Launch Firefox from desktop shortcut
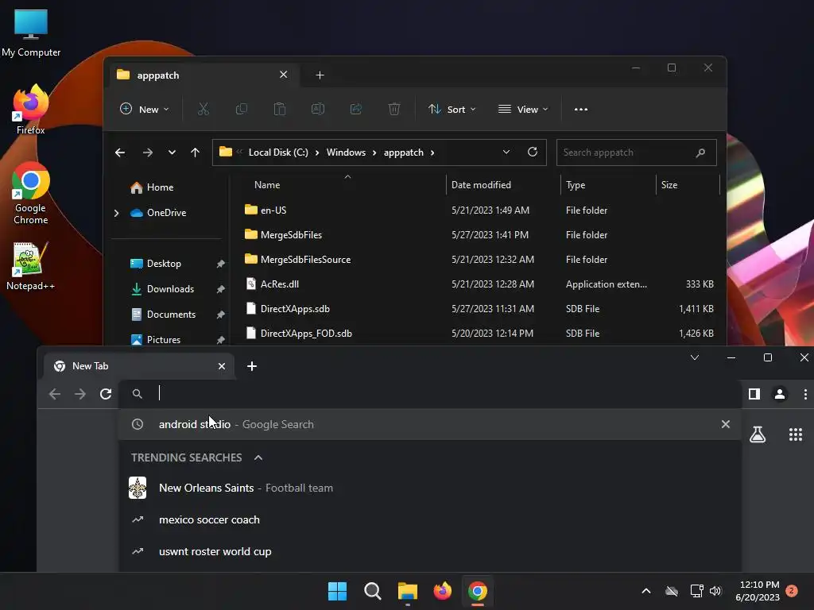814x610 pixels. pos(31,110)
